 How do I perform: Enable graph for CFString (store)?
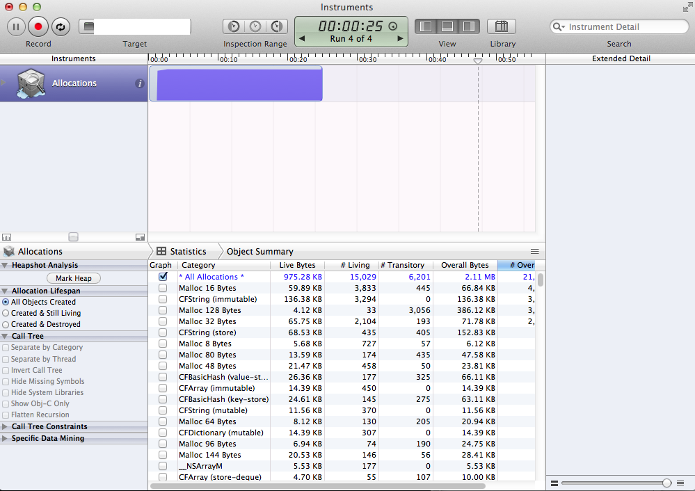[163, 332]
